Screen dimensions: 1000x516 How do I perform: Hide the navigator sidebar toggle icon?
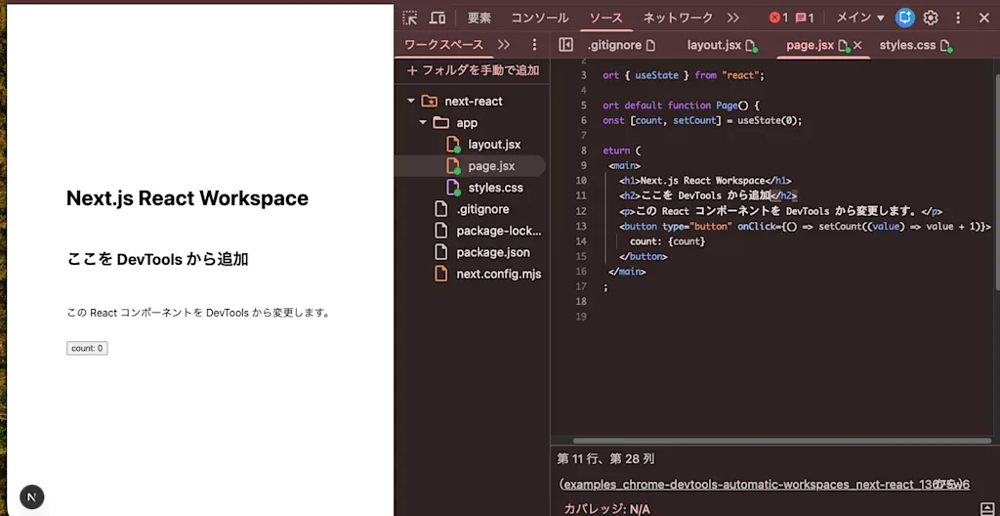point(565,45)
